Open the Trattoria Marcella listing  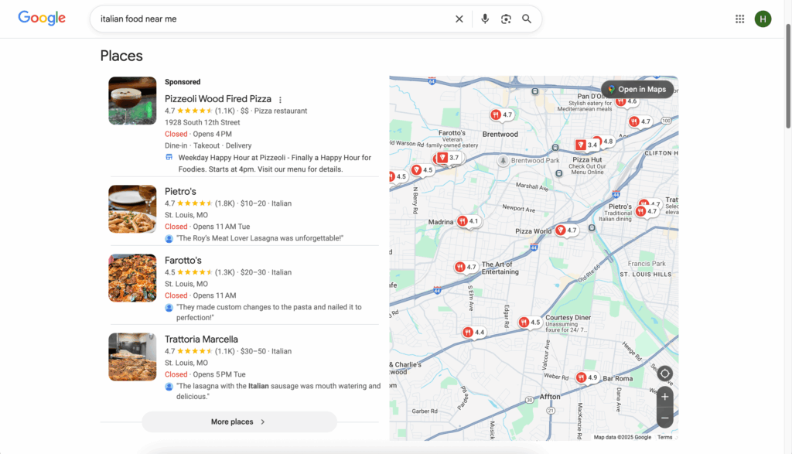(x=203, y=339)
